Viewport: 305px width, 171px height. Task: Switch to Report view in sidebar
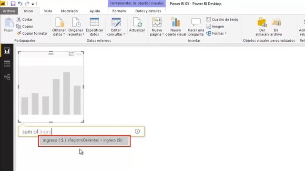7,51
